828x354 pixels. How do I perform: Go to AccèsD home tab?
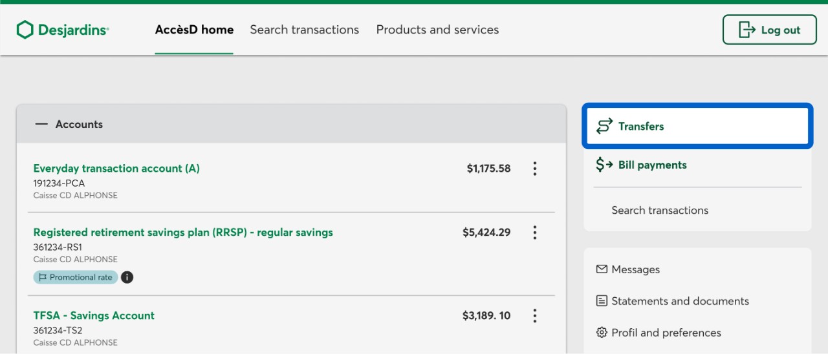pos(194,30)
